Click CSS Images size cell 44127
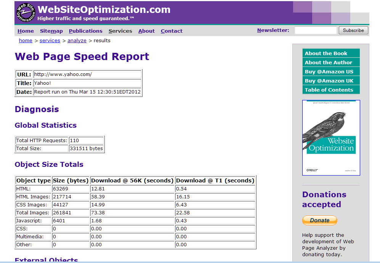The image size is (380, 263). [x=71, y=204]
